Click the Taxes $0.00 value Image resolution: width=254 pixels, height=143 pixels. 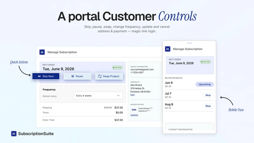tap(119, 112)
